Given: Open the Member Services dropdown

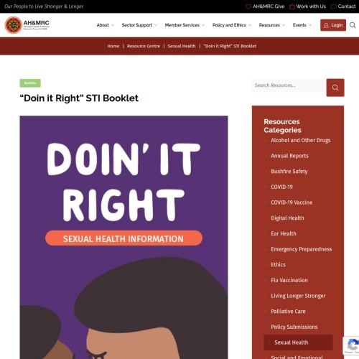Looking at the screenshot, I should [185, 25].
